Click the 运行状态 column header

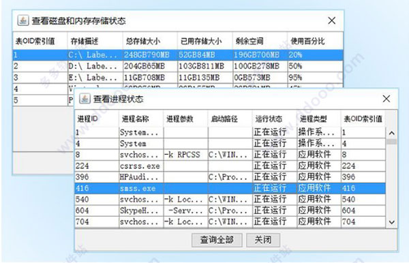point(275,119)
